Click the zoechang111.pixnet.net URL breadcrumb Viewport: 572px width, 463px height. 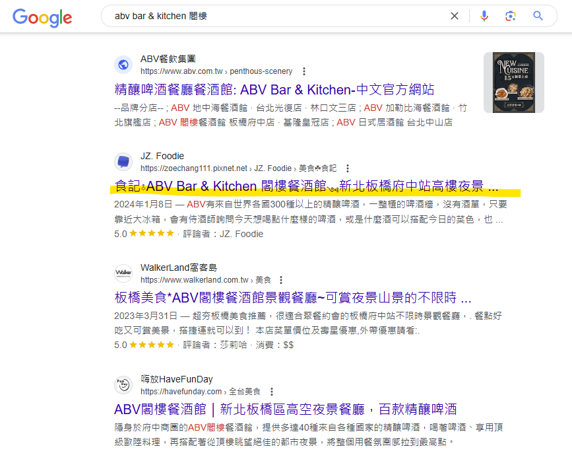pyautogui.click(x=193, y=168)
